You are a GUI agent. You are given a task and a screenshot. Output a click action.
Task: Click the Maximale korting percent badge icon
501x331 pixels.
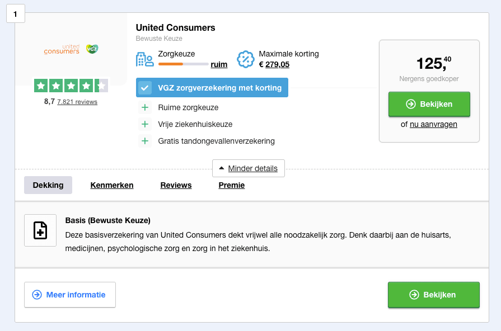tap(245, 59)
